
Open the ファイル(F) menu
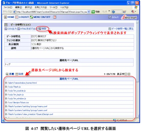tap(8, 7)
